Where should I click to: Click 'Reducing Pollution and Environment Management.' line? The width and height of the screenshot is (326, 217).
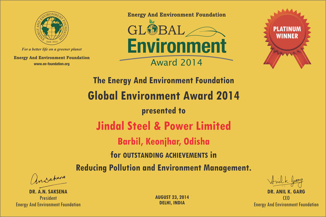[164, 168]
